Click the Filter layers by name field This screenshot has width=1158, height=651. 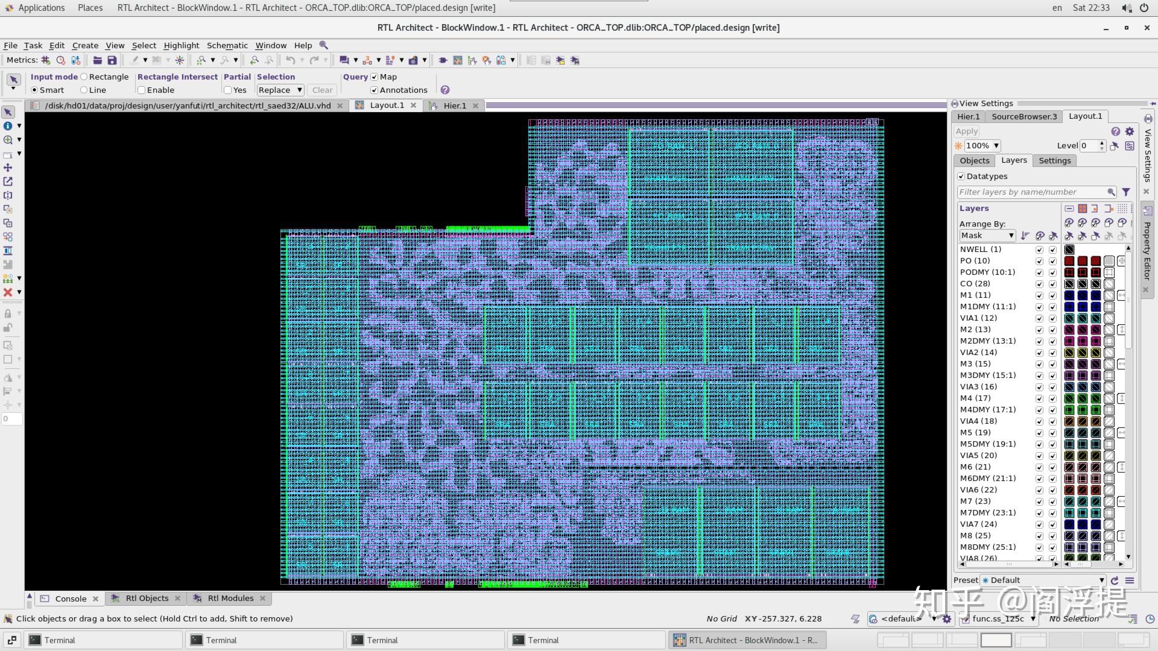point(1031,192)
